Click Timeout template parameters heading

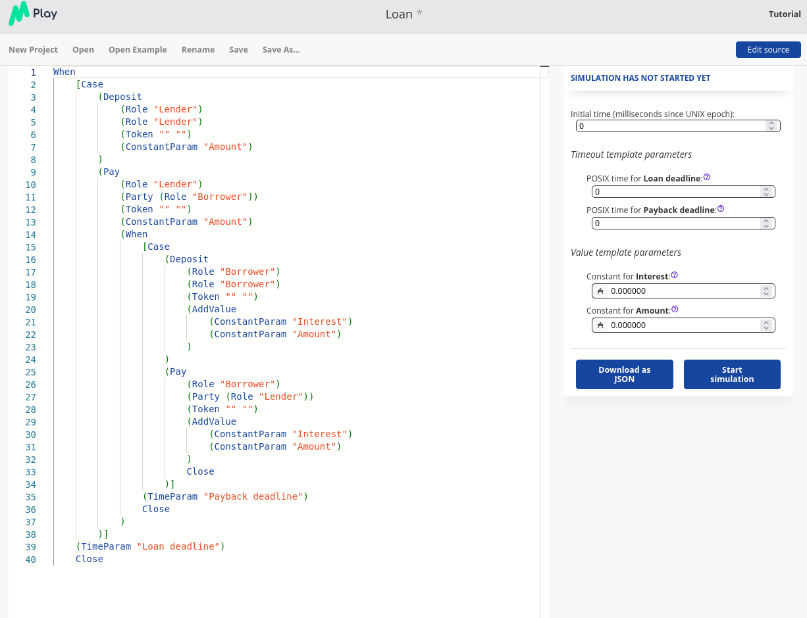[x=631, y=155]
